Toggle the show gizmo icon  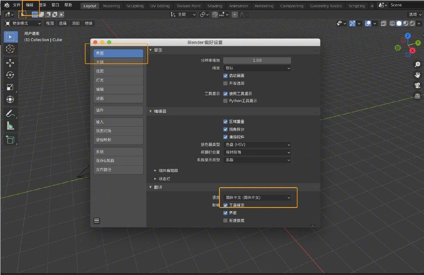tap(352, 24)
